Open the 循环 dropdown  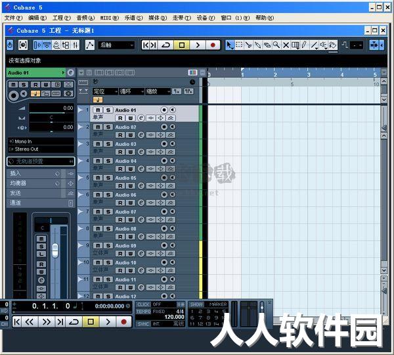click(132, 91)
